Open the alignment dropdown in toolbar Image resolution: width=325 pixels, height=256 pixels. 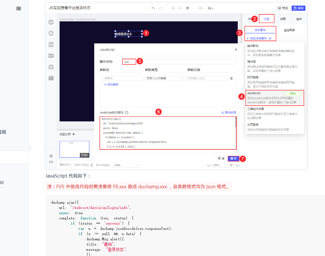[x=201, y=8]
